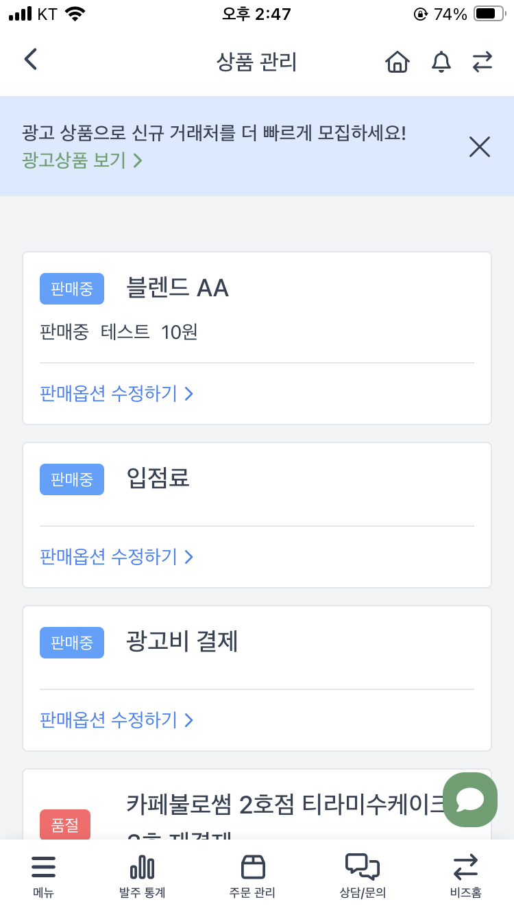Switch to 비즈홈 tab

465,876
